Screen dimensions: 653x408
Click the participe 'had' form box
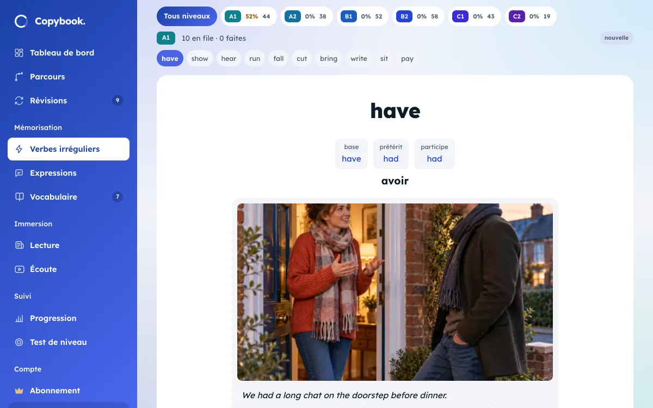(x=434, y=154)
